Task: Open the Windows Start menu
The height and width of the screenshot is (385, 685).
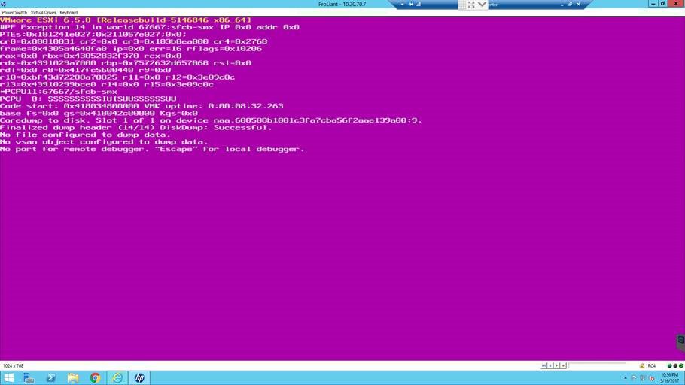Action: pos(8,378)
